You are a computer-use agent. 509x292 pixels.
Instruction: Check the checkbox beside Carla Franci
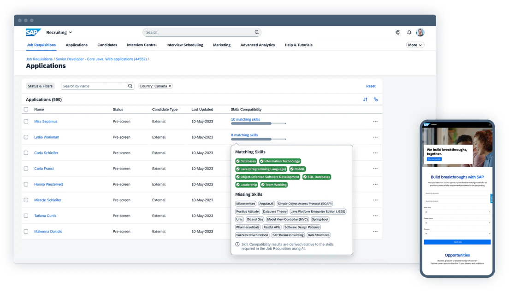pyautogui.click(x=26, y=168)
